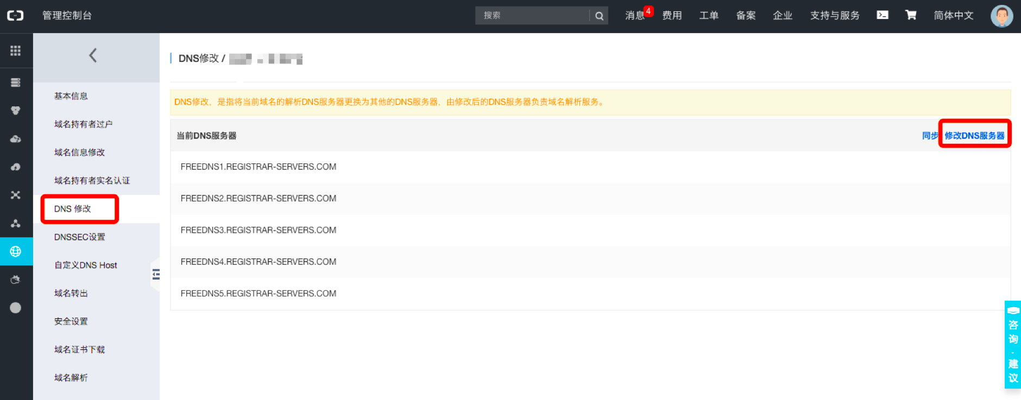Click 管理控制台 title link
Viewport: 1021px width, 400px height.
67,16
